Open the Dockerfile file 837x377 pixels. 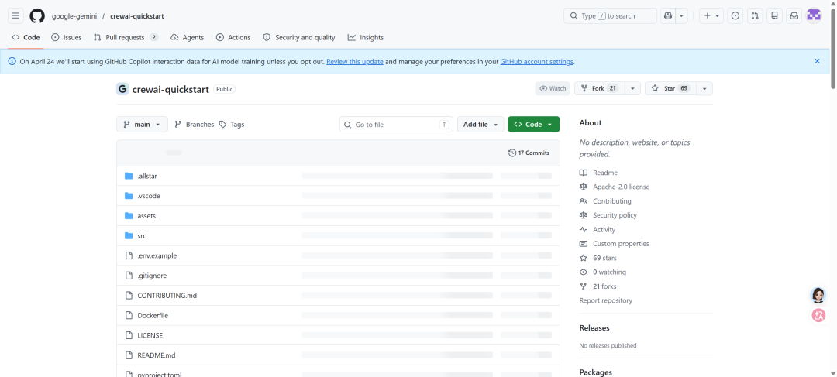(x=153, y=316)
